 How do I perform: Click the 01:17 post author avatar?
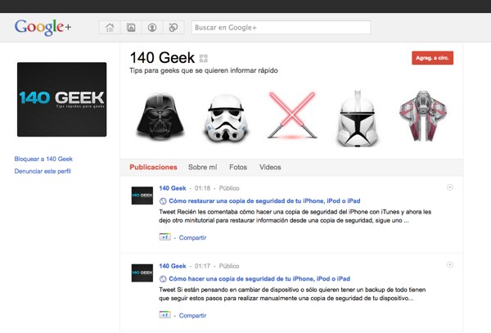point(142,273)
